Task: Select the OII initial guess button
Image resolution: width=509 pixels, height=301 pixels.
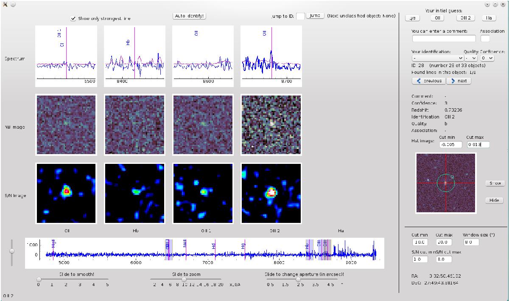Action: tap(437, 18)
